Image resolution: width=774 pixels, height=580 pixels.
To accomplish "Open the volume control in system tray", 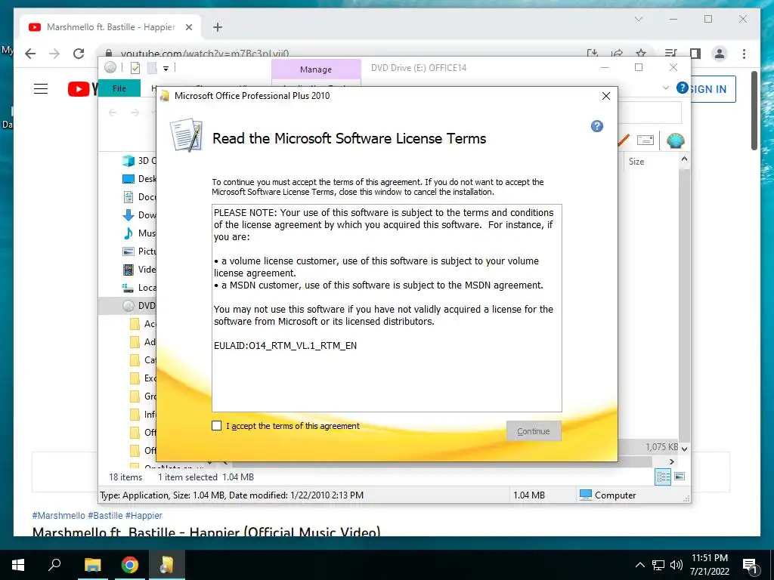I will point(676,565).
